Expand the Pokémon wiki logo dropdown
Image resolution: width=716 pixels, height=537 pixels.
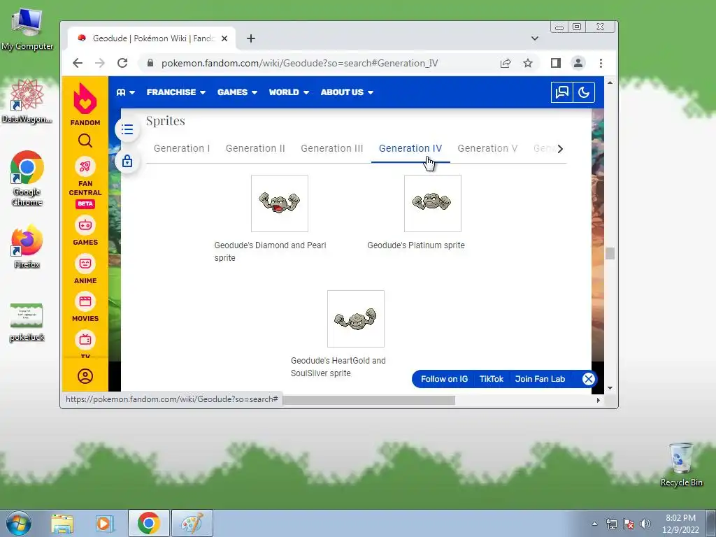point(126,92)
